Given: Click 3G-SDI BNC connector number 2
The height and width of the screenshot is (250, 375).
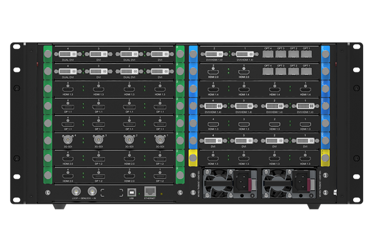Looking at the screenshot, I should (x=129, y=139).
